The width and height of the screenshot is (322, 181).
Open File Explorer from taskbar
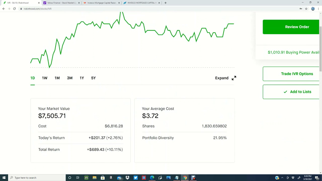(x=95, y=178)
